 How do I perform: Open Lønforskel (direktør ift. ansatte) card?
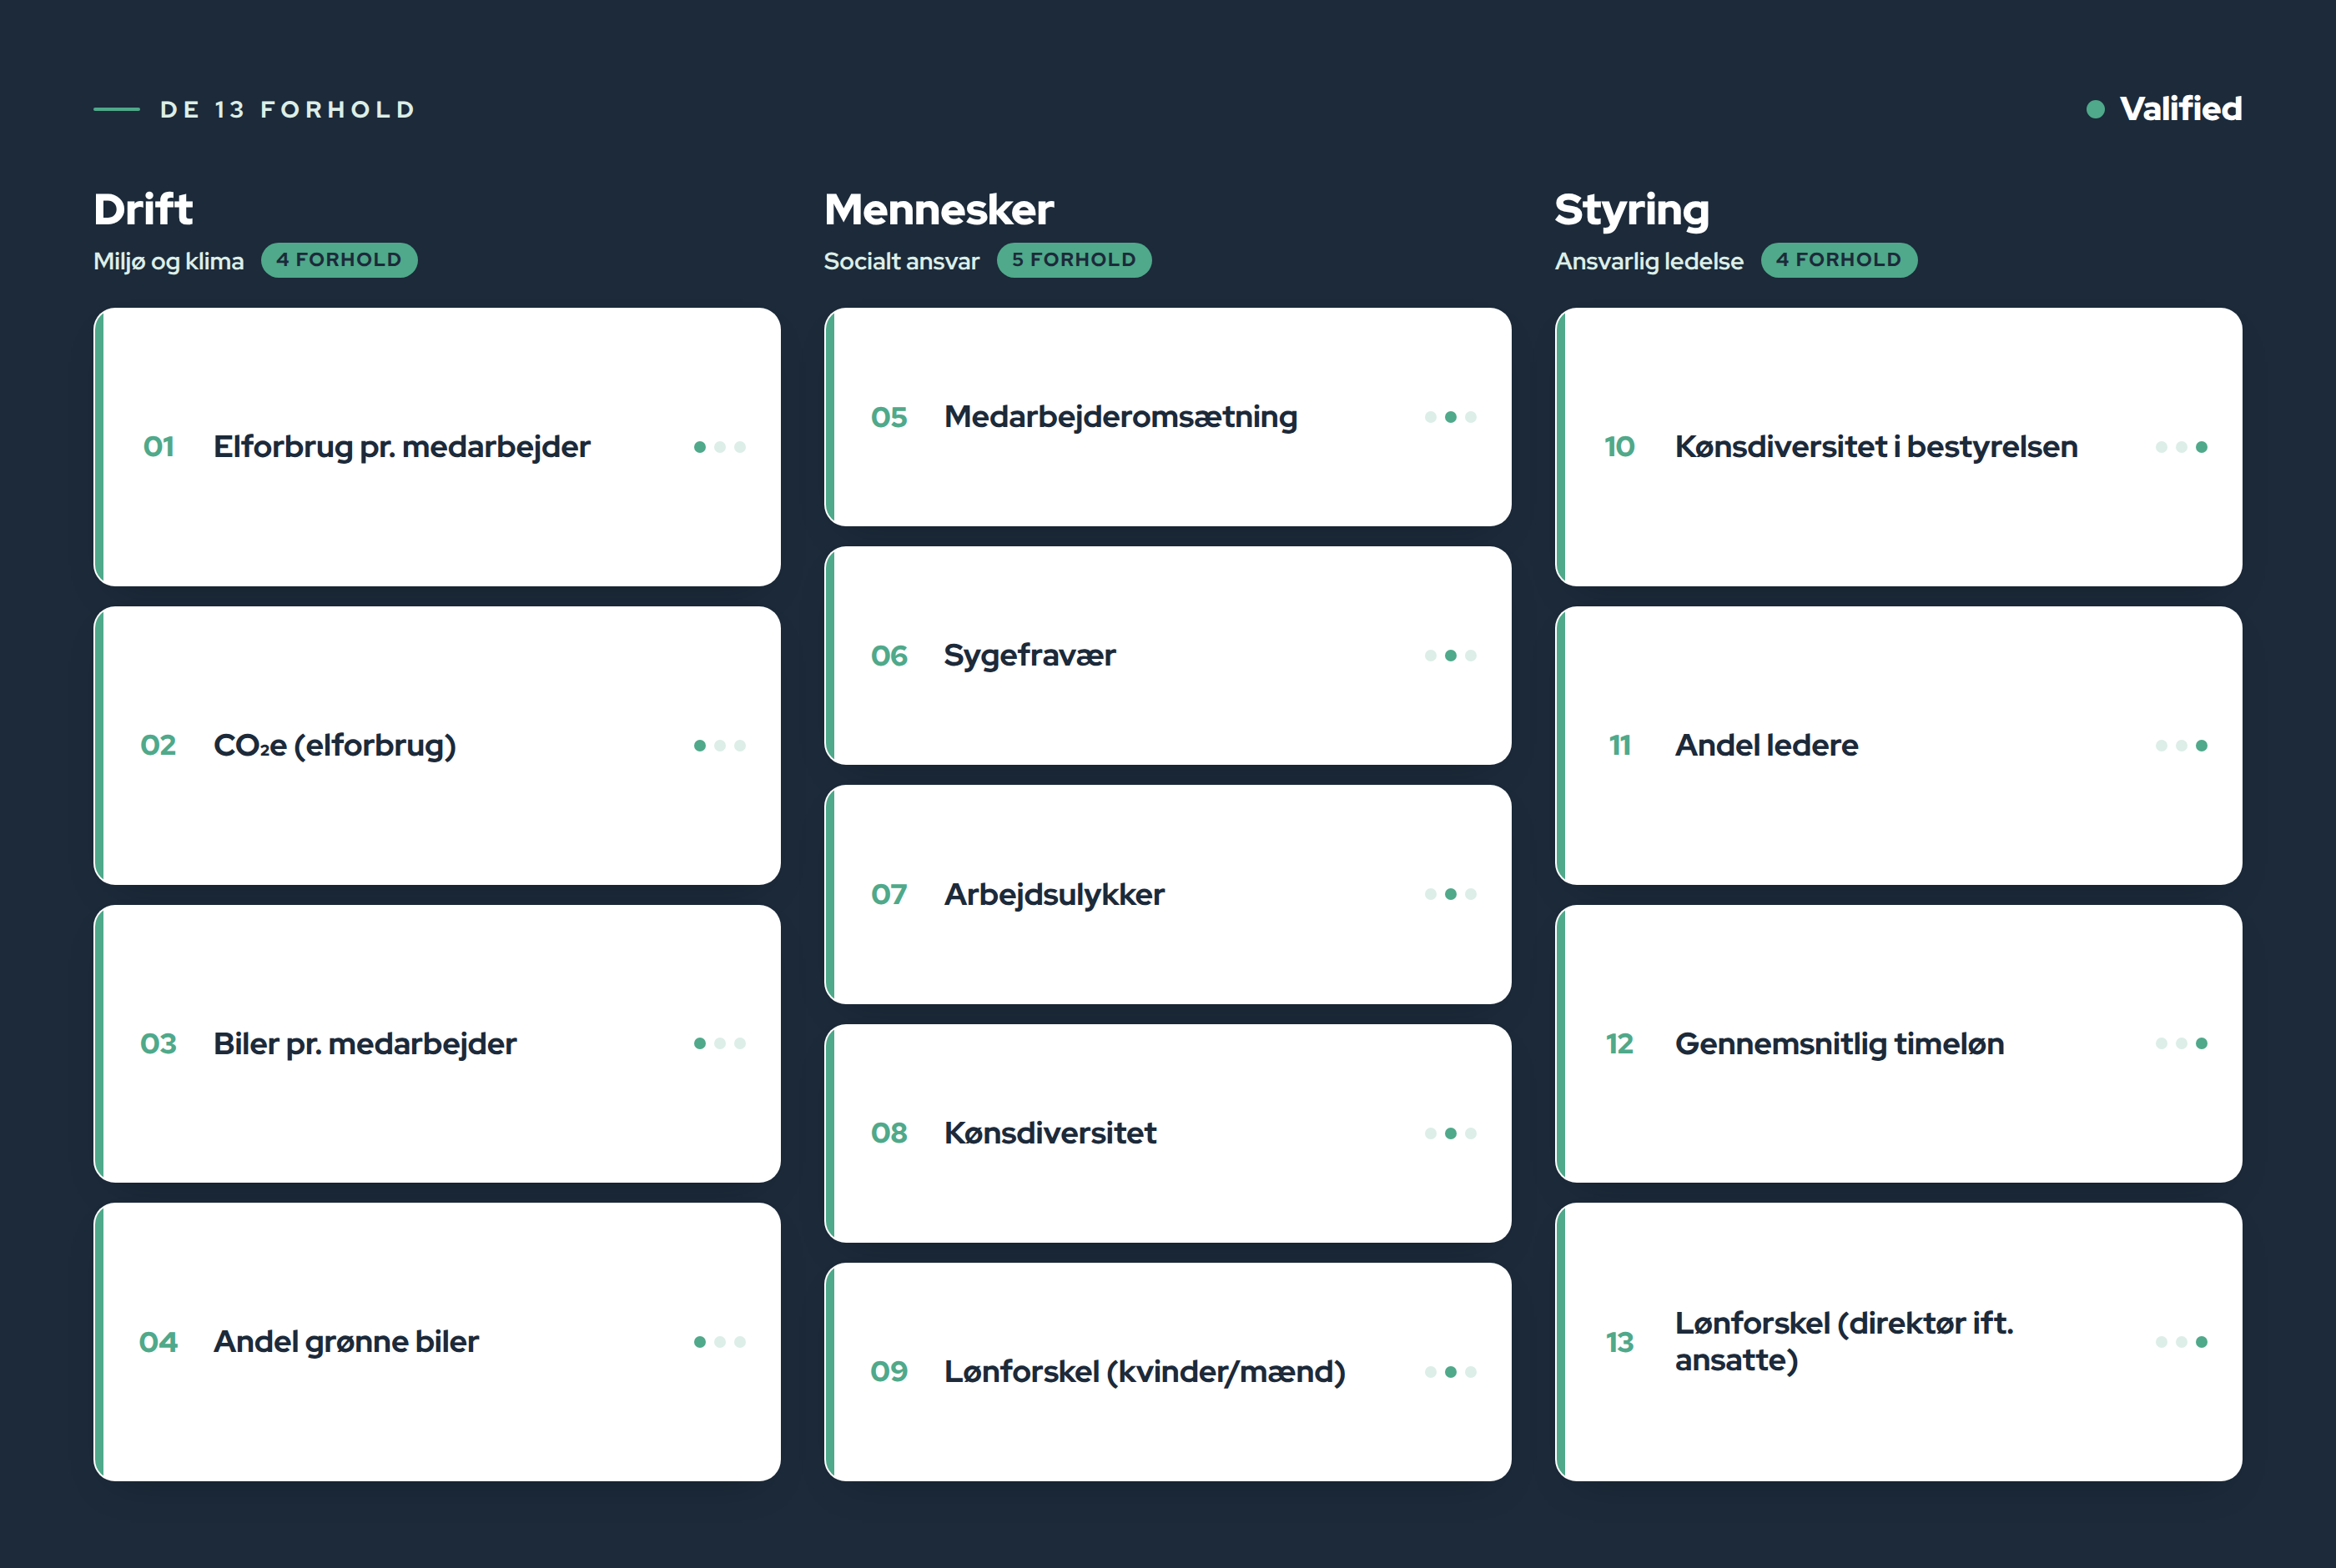click(1899, 1342)
